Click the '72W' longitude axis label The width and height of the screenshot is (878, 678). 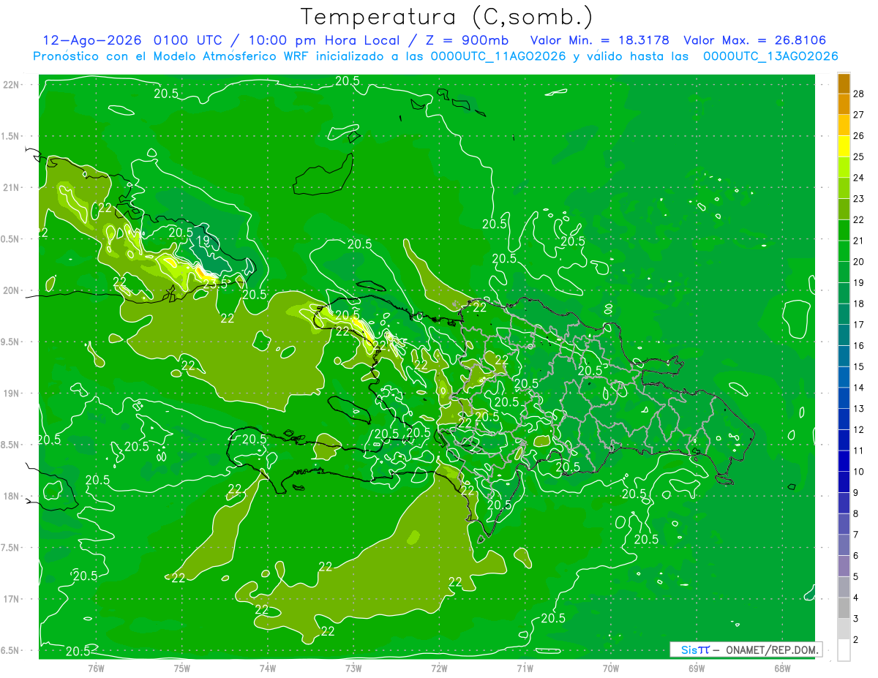point(439,668)
